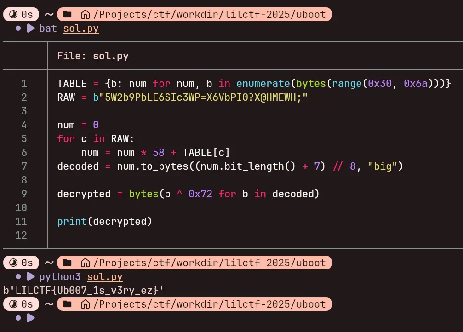The height and width of the screenshot is (332, 463).
Task: Click the LILCTF flag output line
Action: click(84, 291)
